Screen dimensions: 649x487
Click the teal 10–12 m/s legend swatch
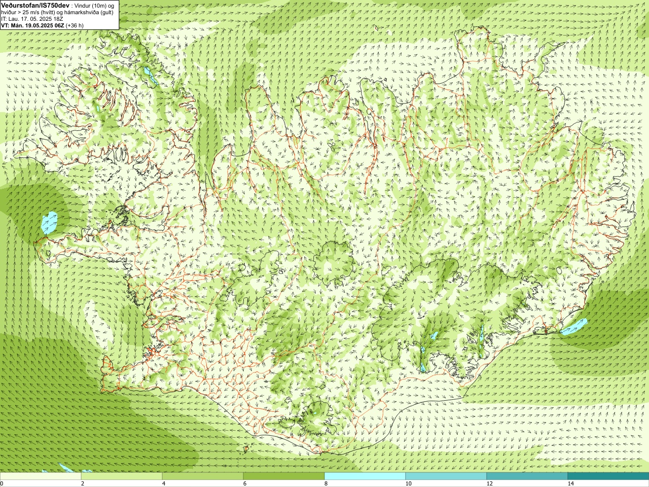pos(446,476)
